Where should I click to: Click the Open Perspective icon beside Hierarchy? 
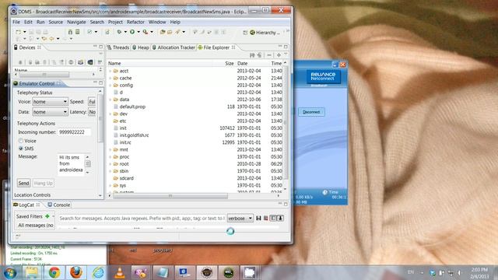(x=245, y=33)
